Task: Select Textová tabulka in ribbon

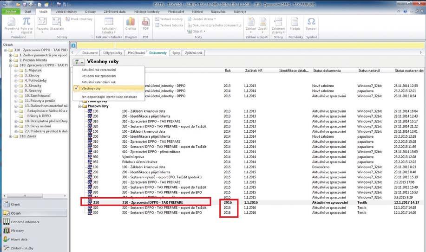Action: click(x=169, y=25)
